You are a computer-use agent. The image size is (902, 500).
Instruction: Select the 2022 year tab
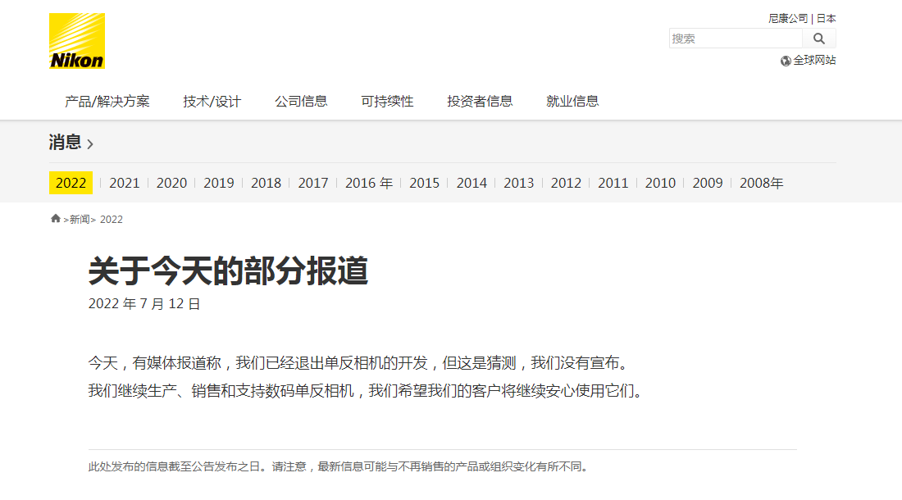pos(71,183)
